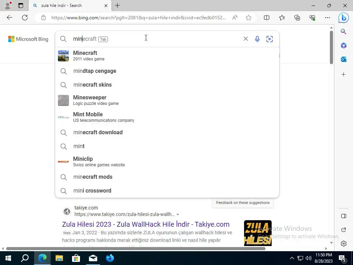353x265 pixels.
Task: Open Bing Chat sidebar button
Action: (x=344, y=18)
